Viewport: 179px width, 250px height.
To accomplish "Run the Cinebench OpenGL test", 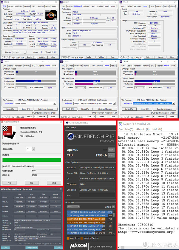I will (x=111, y=150).
